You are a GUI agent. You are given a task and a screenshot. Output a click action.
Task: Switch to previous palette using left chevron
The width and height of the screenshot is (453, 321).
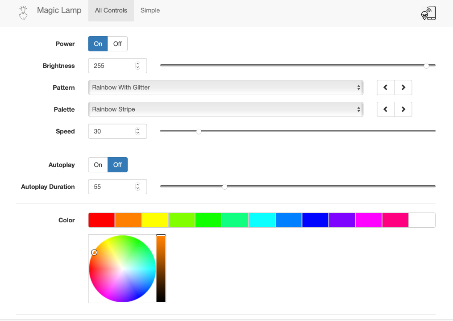pyautogui.click(x=386, y=109)
